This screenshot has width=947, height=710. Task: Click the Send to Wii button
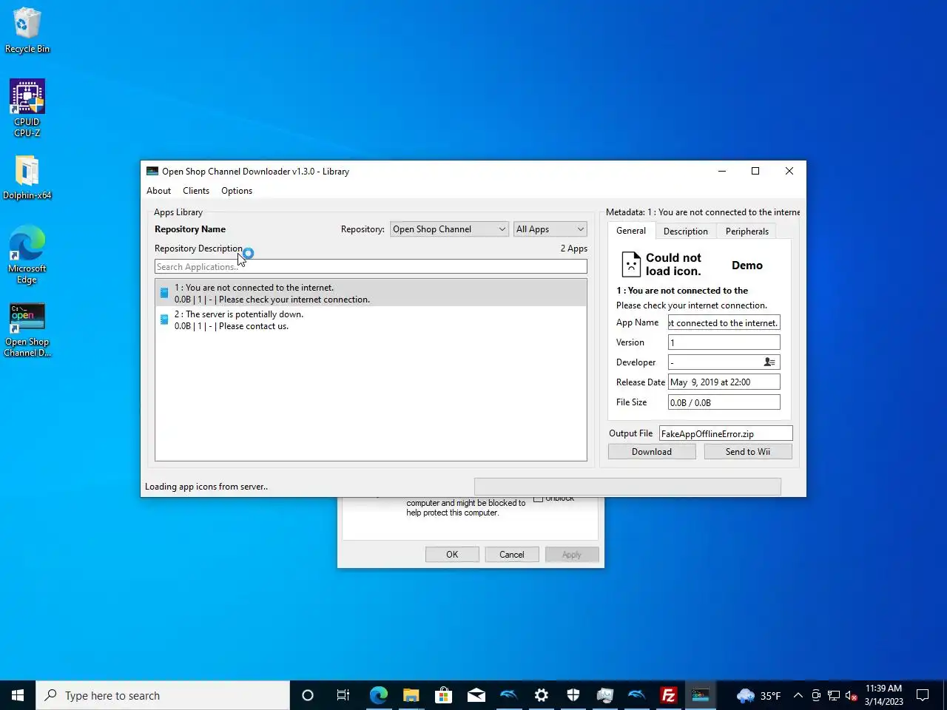[748, 452]
